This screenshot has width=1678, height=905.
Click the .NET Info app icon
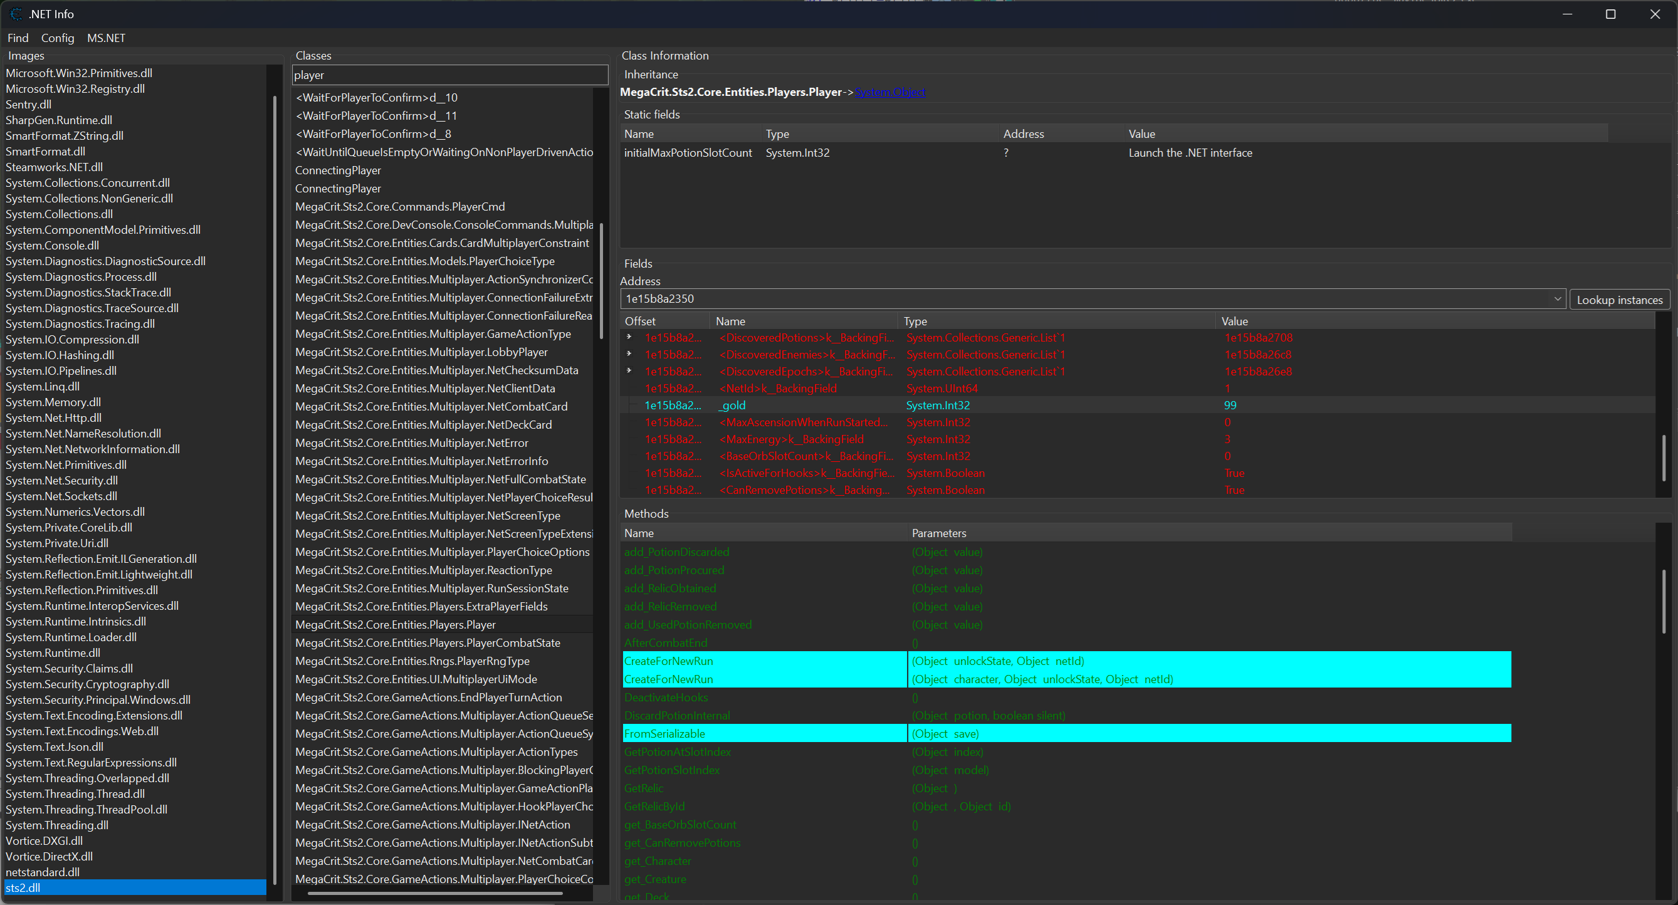[16, 14]
